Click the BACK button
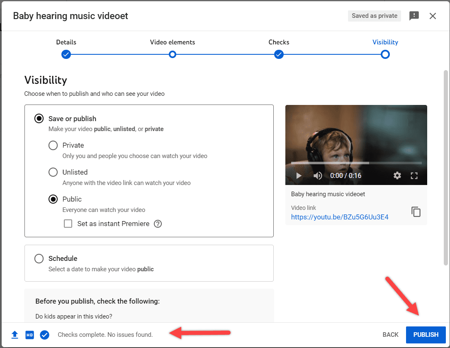Viewport: 450px width, 348px height. pos(390,335)
